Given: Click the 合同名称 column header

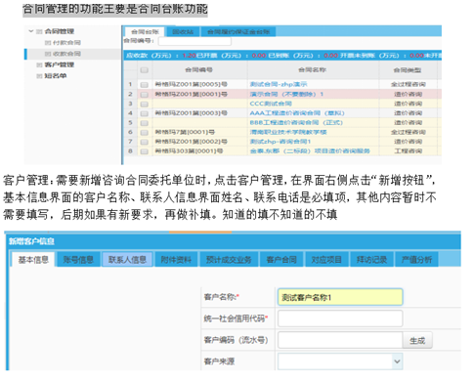Looking at the screenshot, I should click(313, 69).
